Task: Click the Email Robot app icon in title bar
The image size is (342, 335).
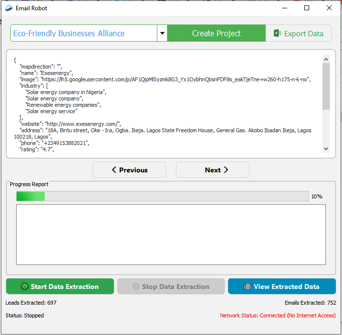Action: point(9,8)
